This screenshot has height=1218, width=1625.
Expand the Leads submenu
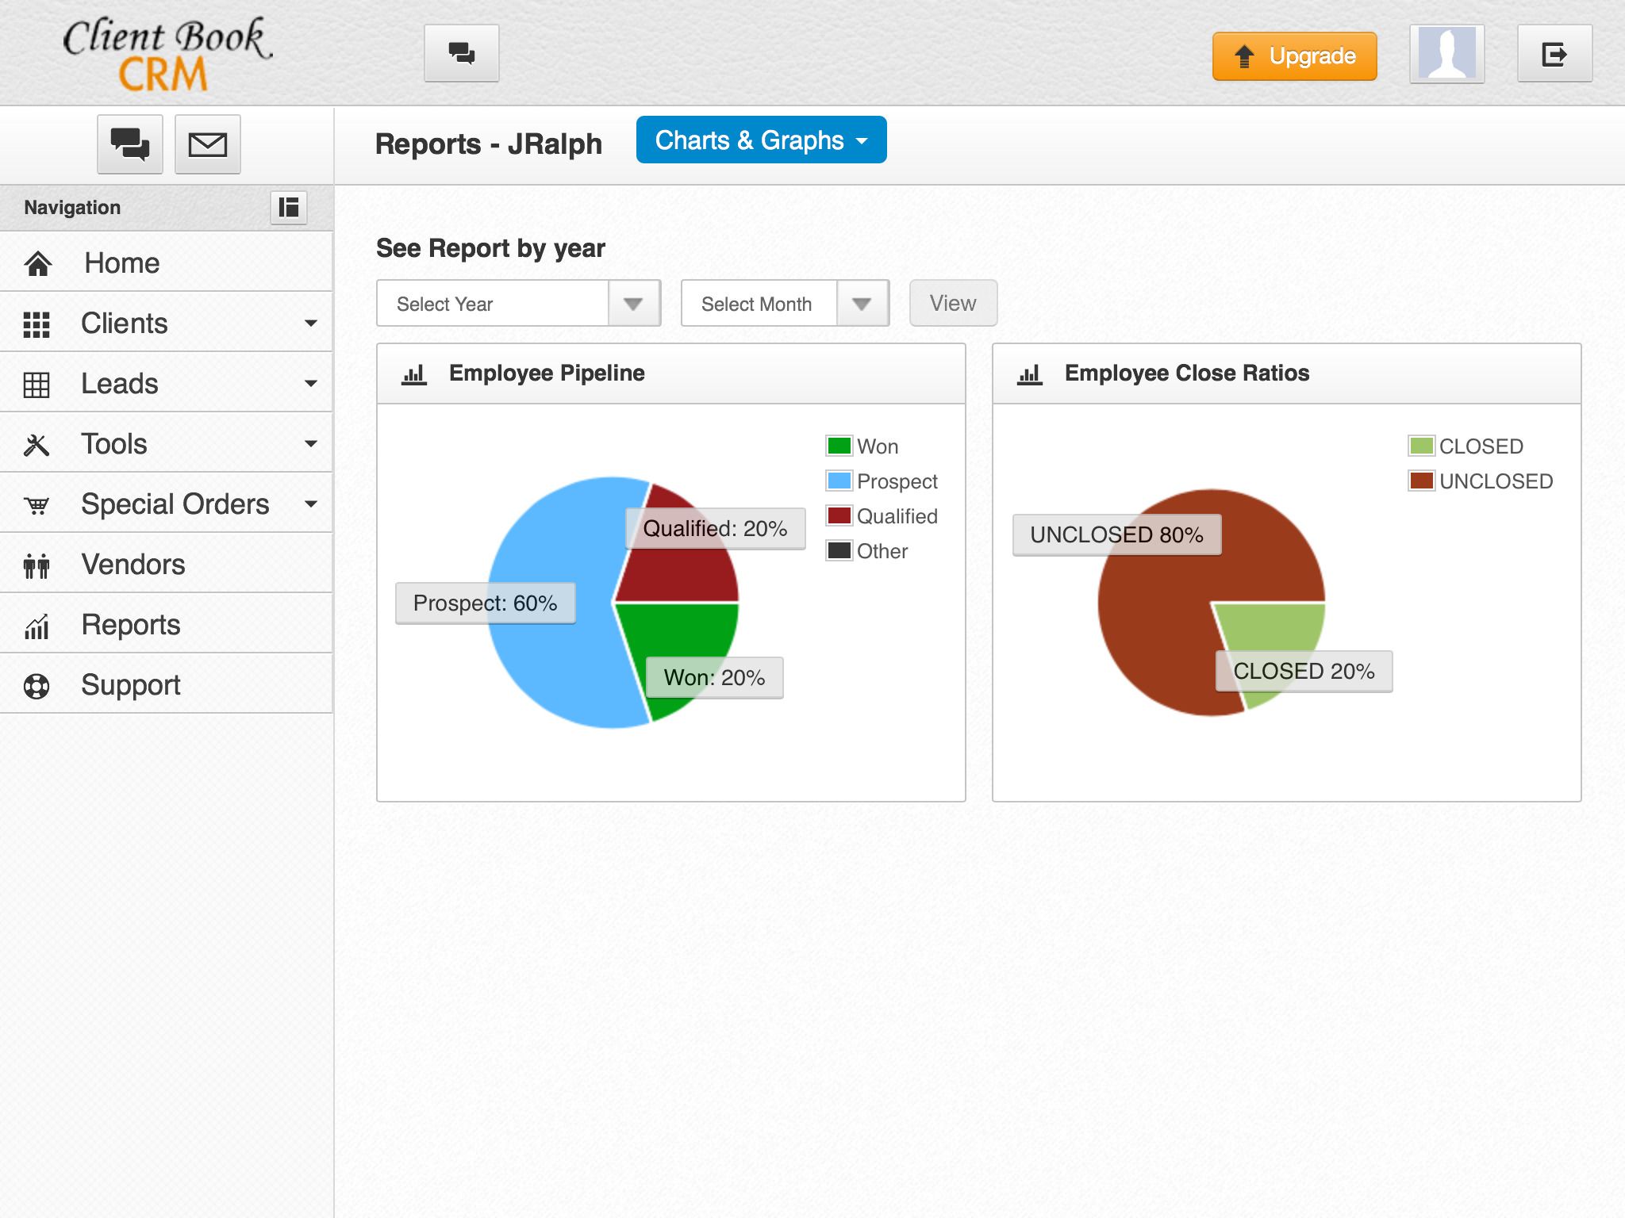tap(311, 384)
